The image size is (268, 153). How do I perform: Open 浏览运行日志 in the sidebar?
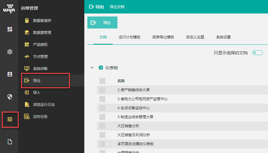[x=44, y=105]
